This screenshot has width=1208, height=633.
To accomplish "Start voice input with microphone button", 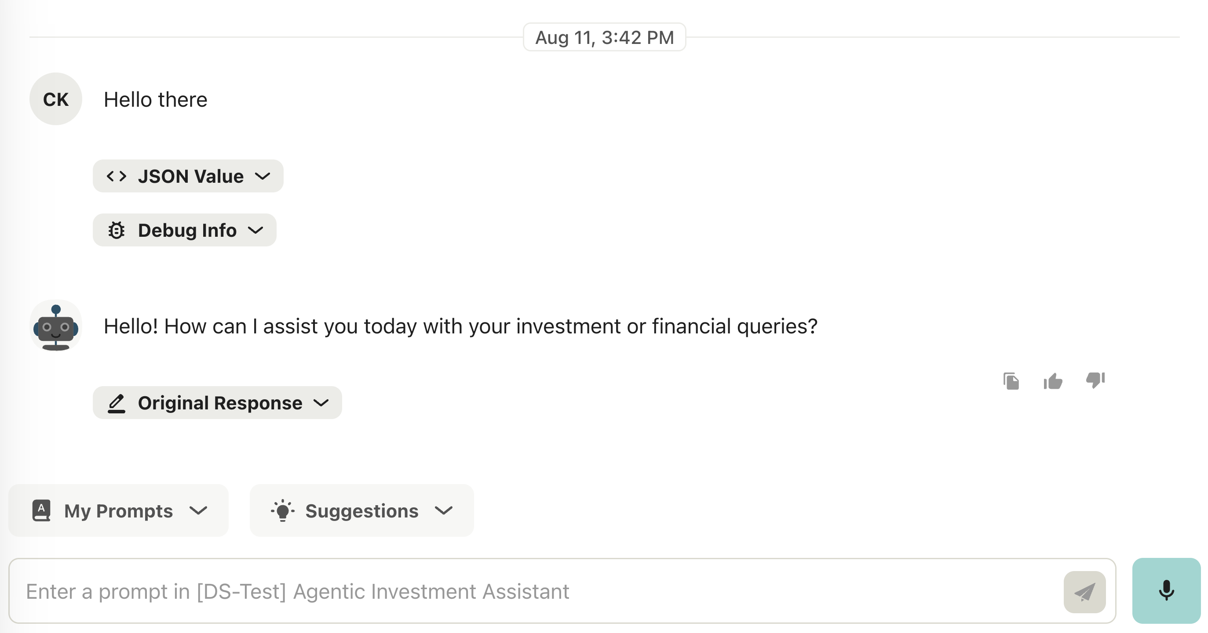I will point(1166,590).
